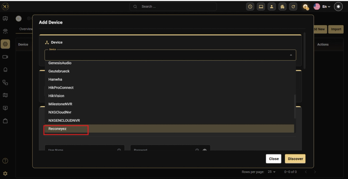Click the Add New button
348x179 pixels.
(x=320, y=29)
